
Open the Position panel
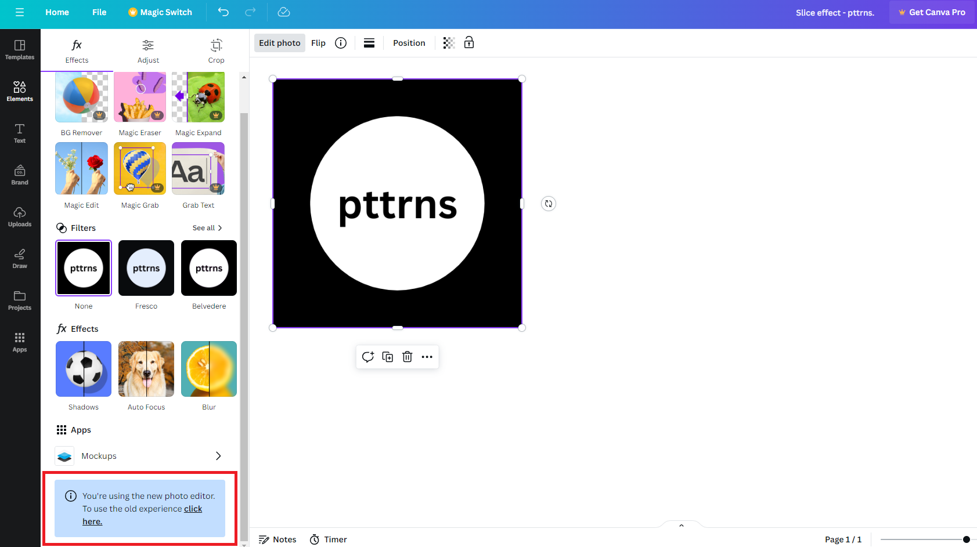pyautogui.click(x=409, y=43)
